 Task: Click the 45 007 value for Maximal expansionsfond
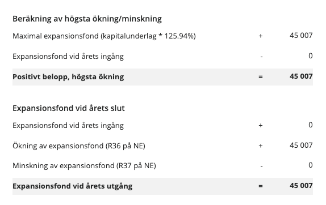(301, 36)
